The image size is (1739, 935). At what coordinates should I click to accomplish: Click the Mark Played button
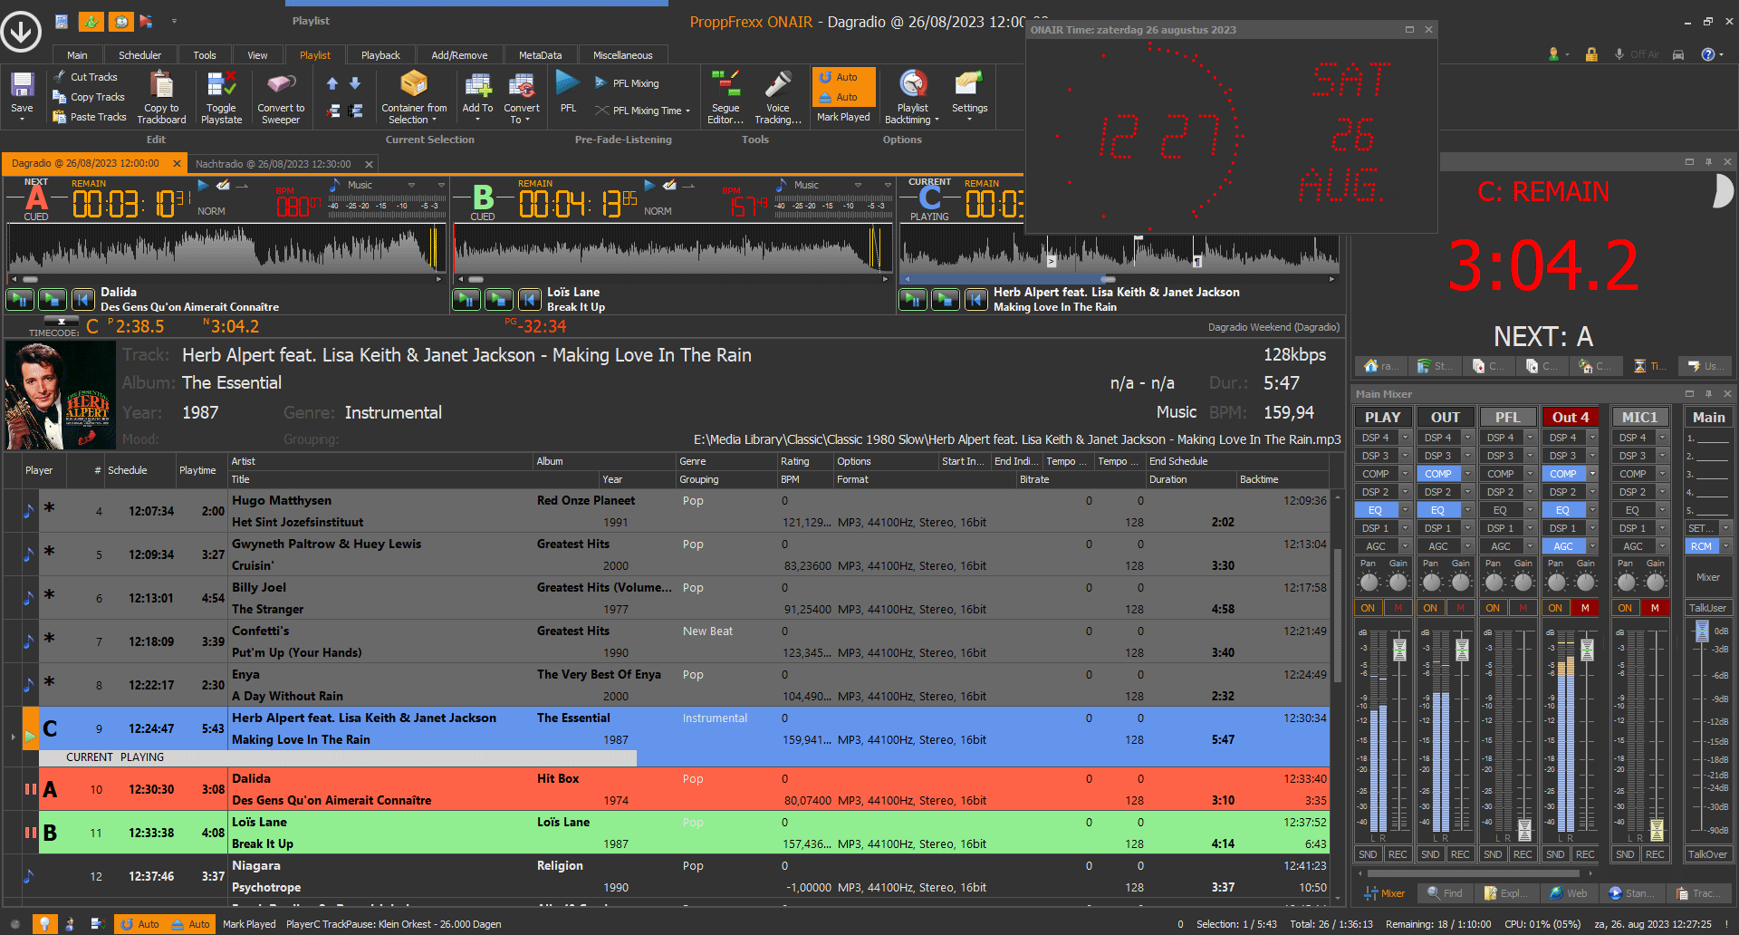pos(843,117)
